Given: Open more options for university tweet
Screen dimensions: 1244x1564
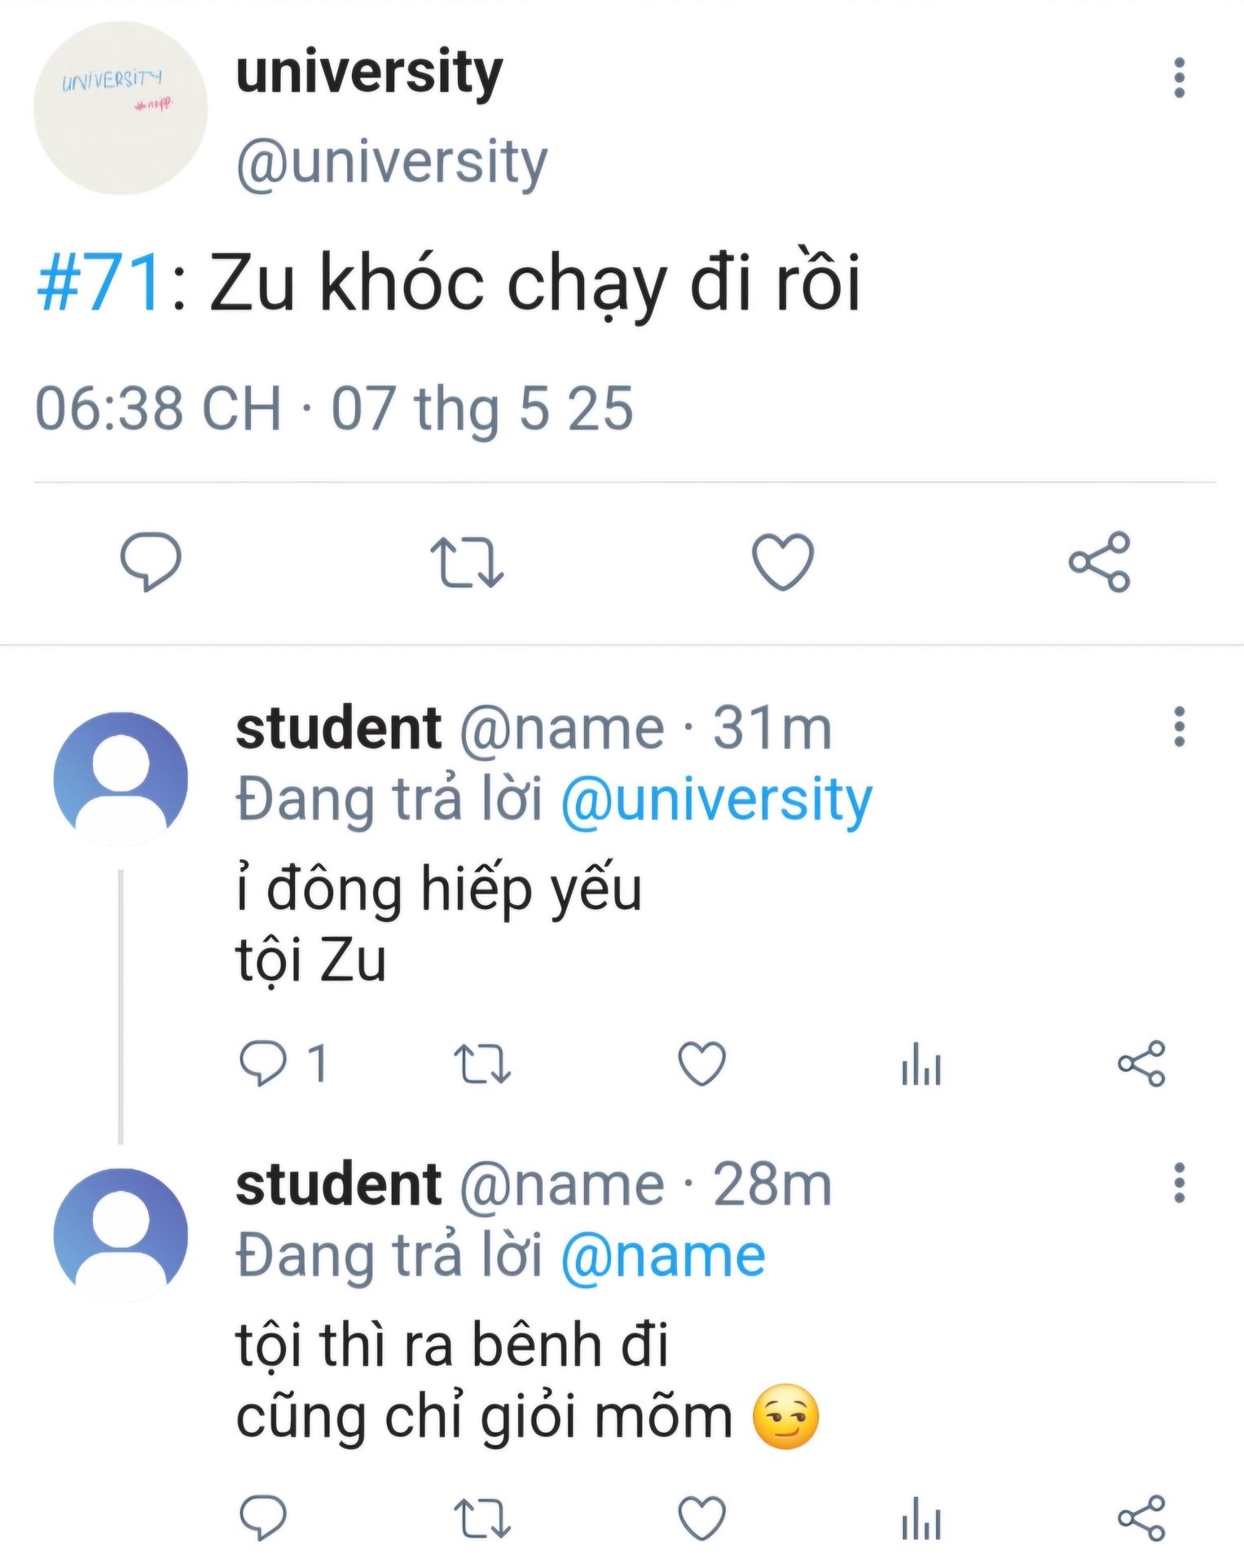Looking at the screenshot, I should [1178, 78].
